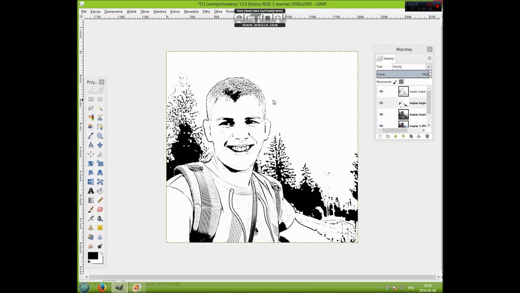Select the Intelligent Scissors tool

(100, 117)
